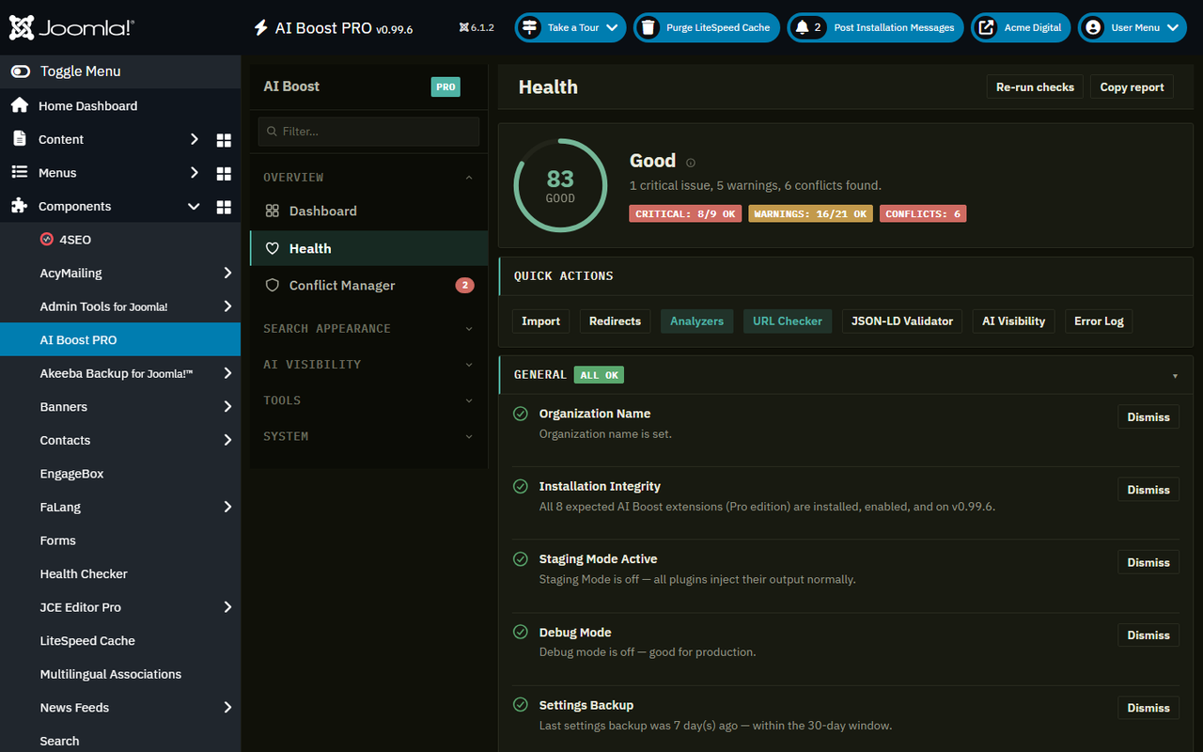Open the Error Log quick action
The width and height of the screenshot is (1203, 752).
pos(1099,321)
